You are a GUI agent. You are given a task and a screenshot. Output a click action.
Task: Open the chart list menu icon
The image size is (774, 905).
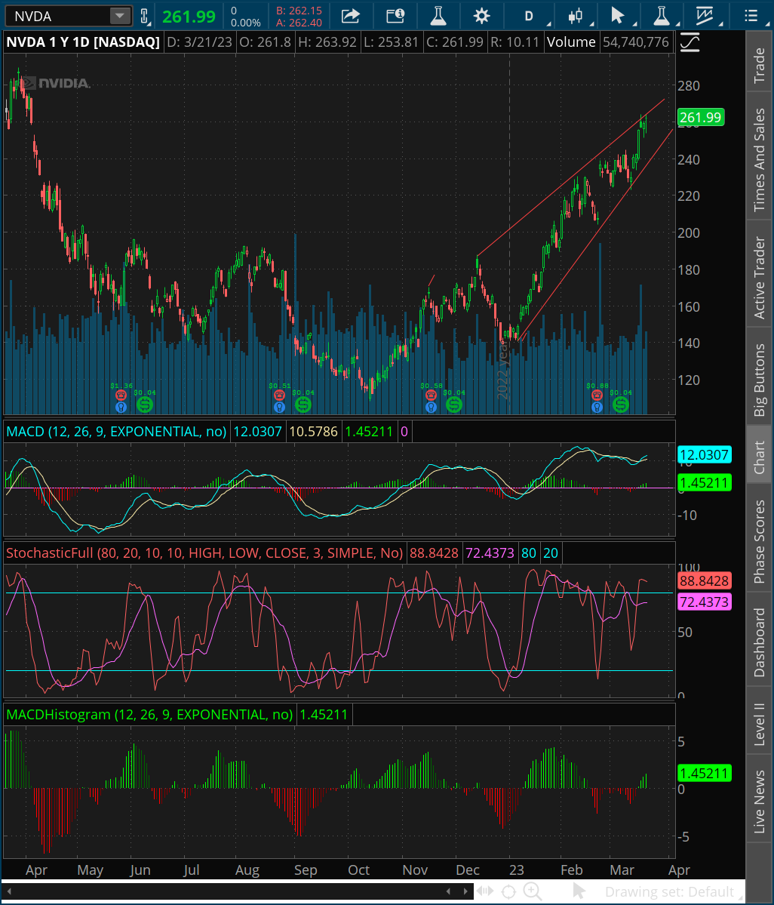[751, 16]
